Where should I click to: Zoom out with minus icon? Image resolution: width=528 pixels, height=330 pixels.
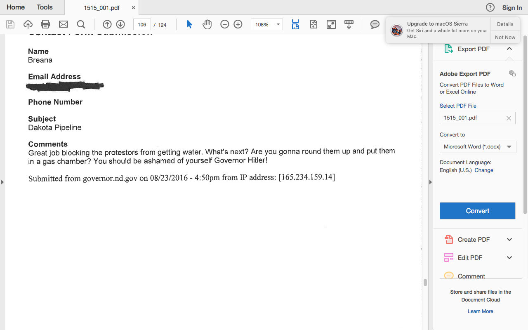[224, 24]
